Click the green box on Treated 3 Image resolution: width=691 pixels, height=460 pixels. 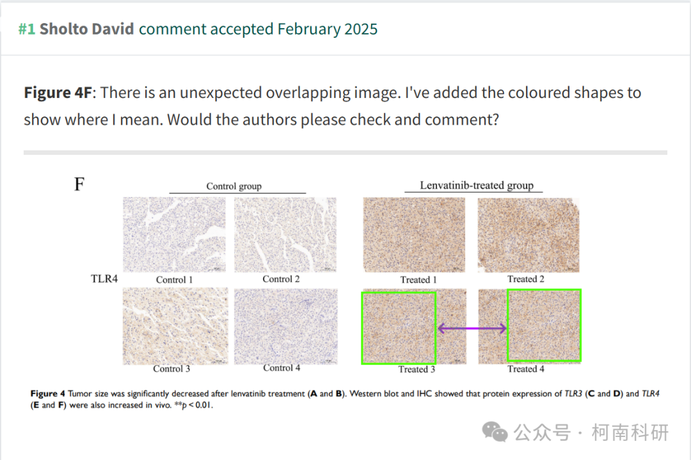click(399, 328)
